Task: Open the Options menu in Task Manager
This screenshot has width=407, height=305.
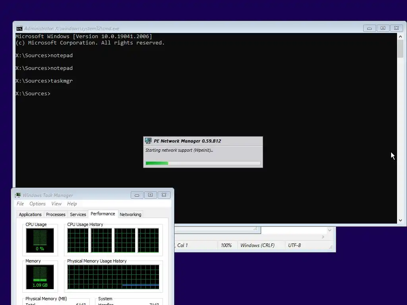Action: coord(37,204)
